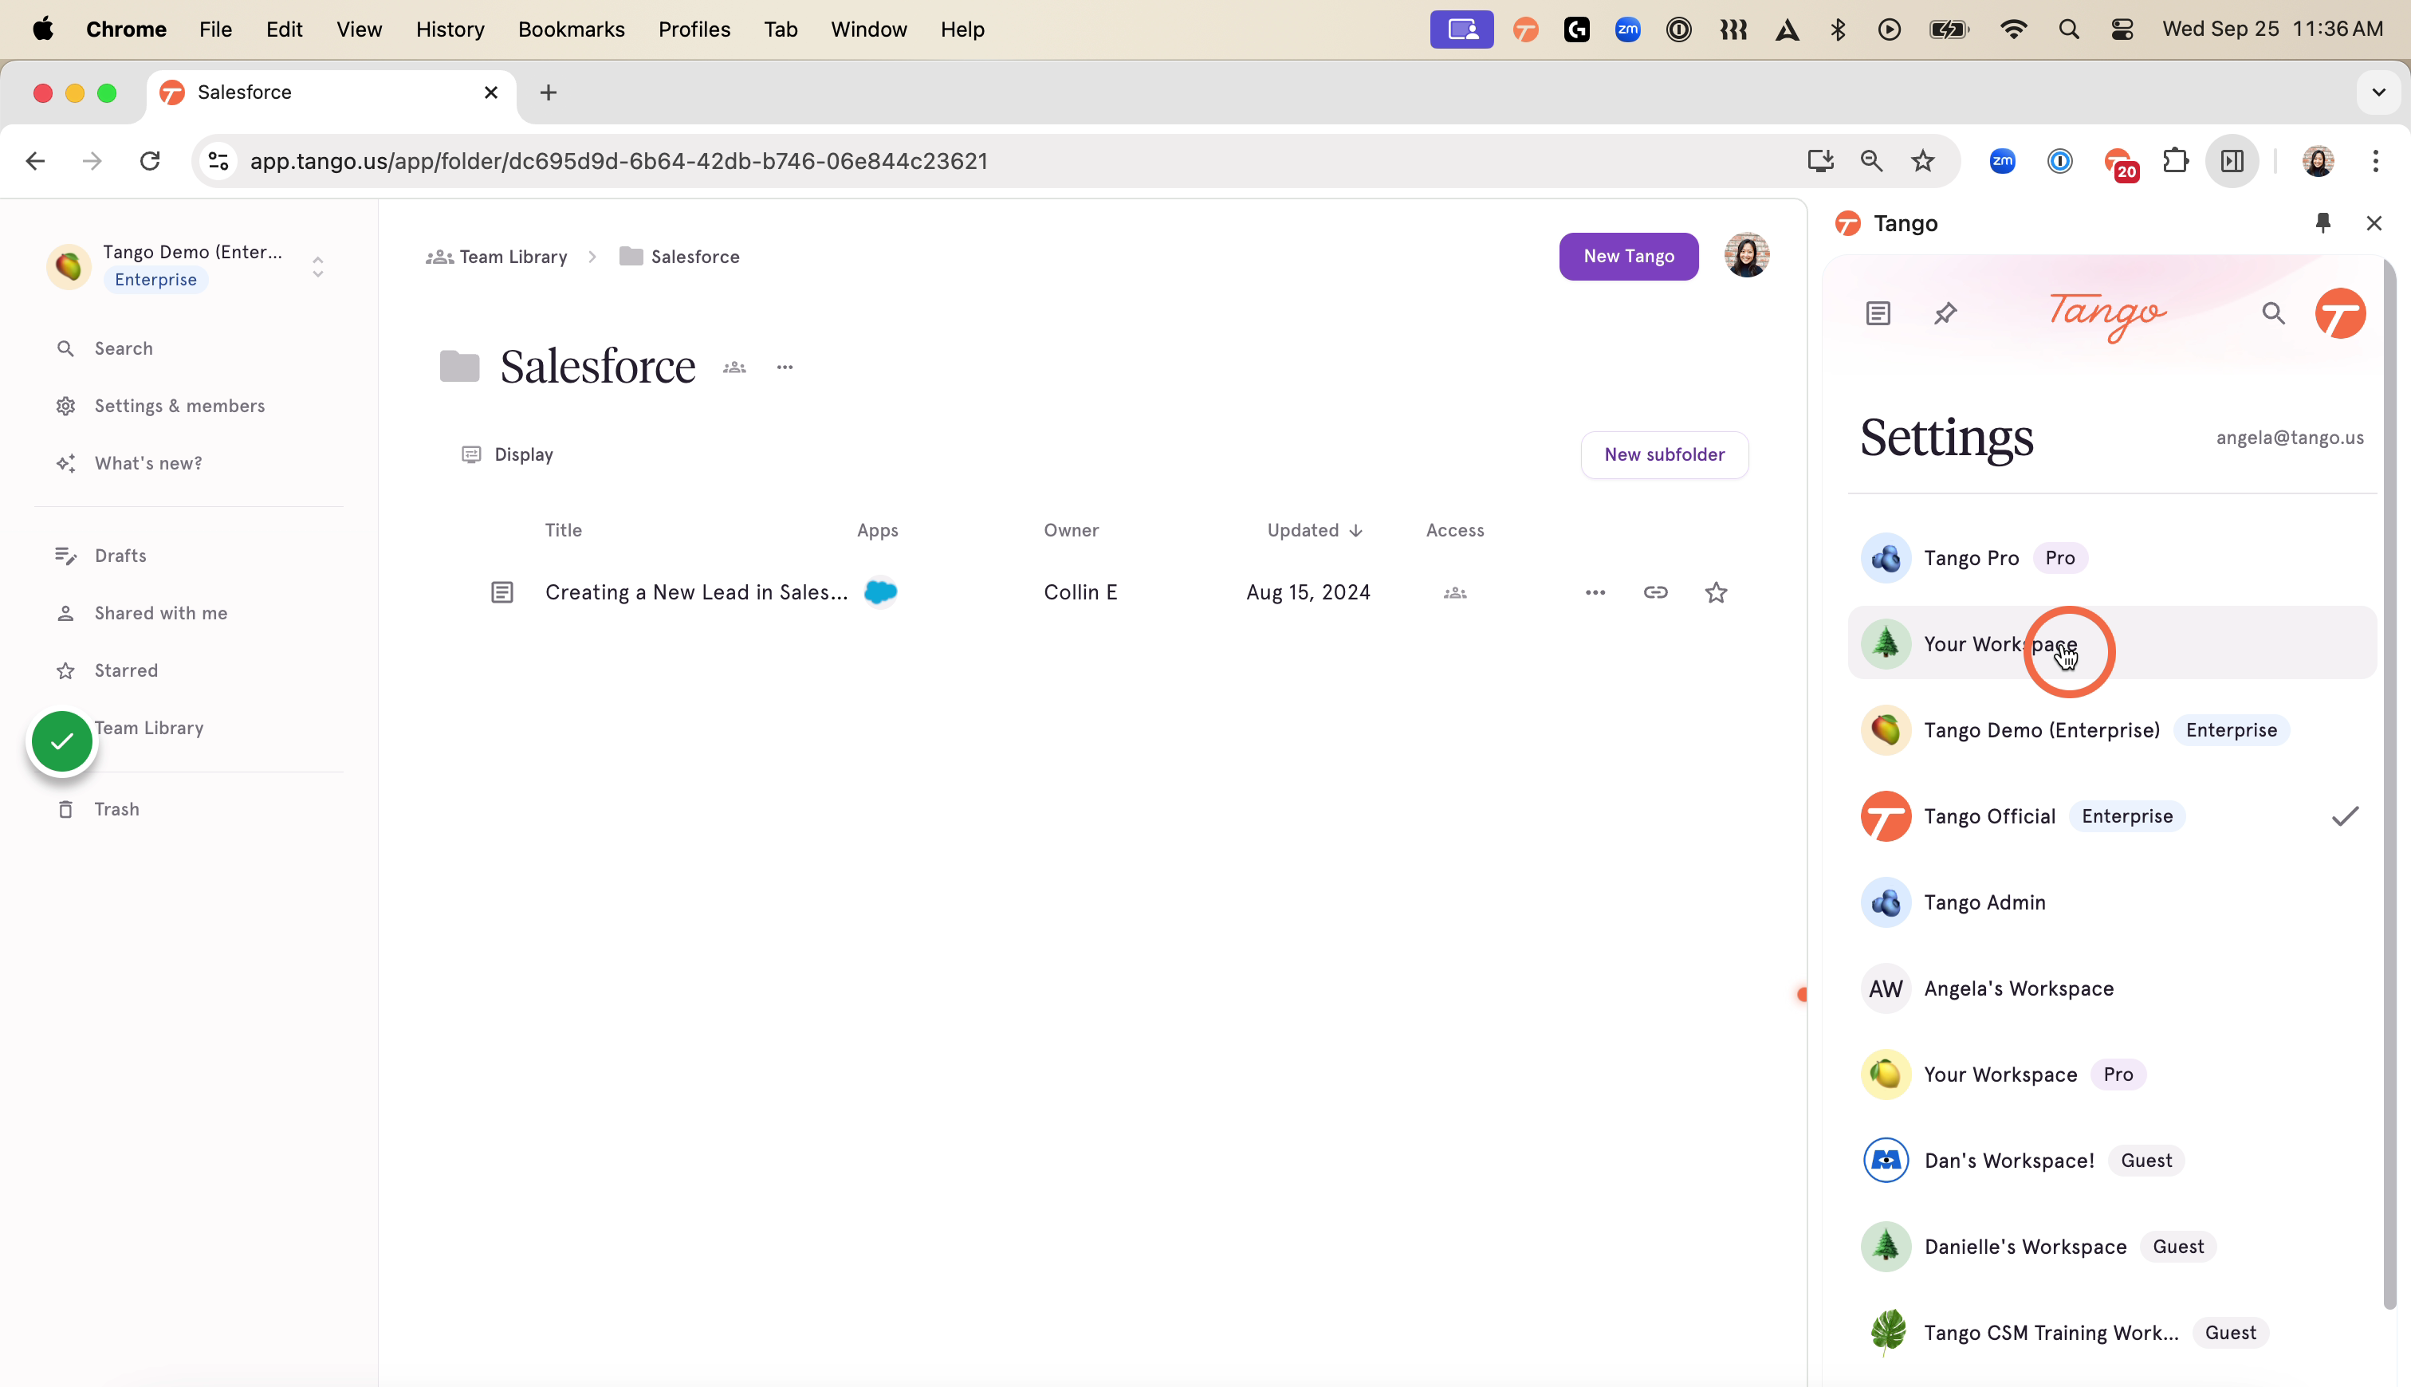The width and height of the screenshot is (2411, 1387).
Task: Open sharing settings next to Salesforce folder title
Action: pyautogui.click(x=734, y=367)
